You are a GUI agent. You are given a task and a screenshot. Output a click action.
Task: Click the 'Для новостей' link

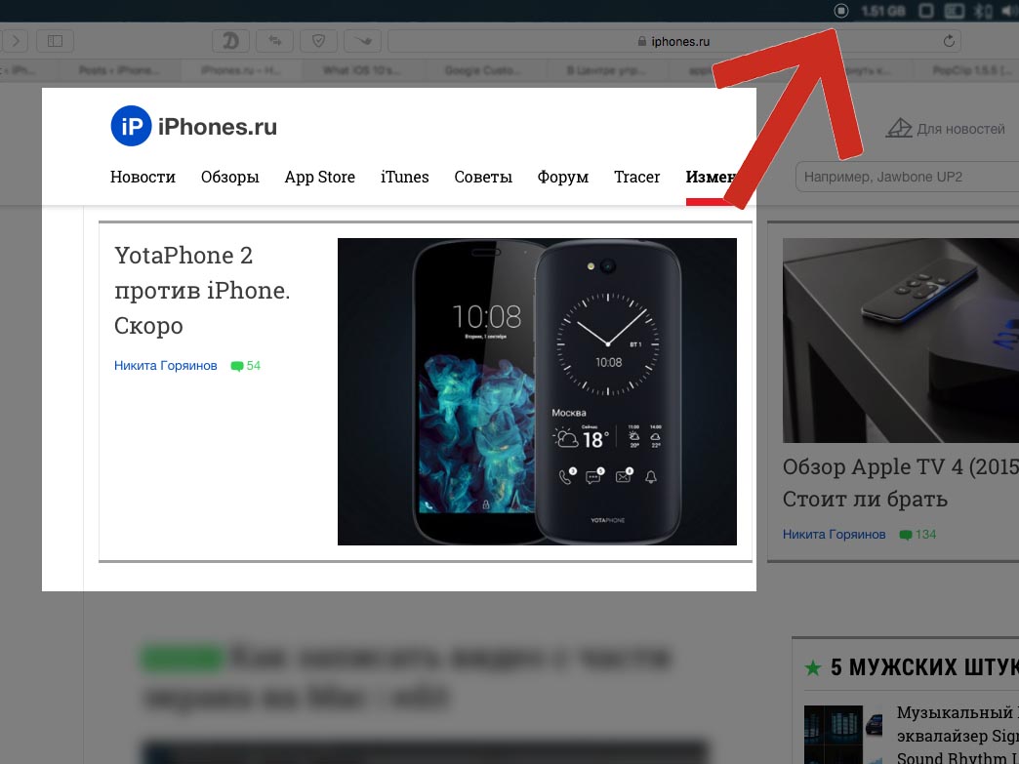click(960, 129)
